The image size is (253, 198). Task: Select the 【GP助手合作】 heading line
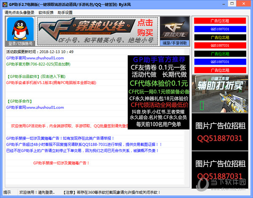19,101
